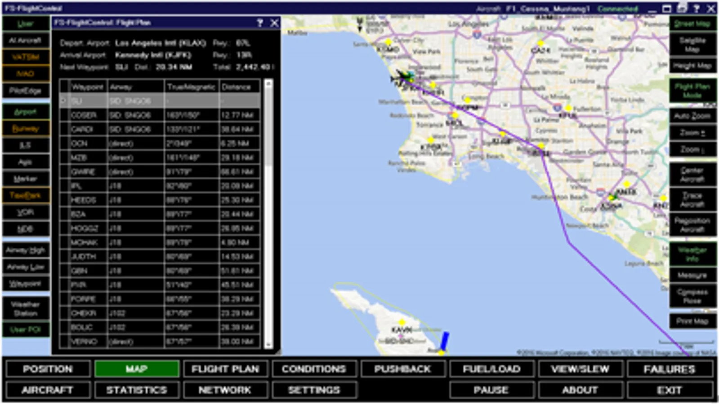Click the flight plan list scroll-up arrow
719x404 pixels.
coord(268,83)
